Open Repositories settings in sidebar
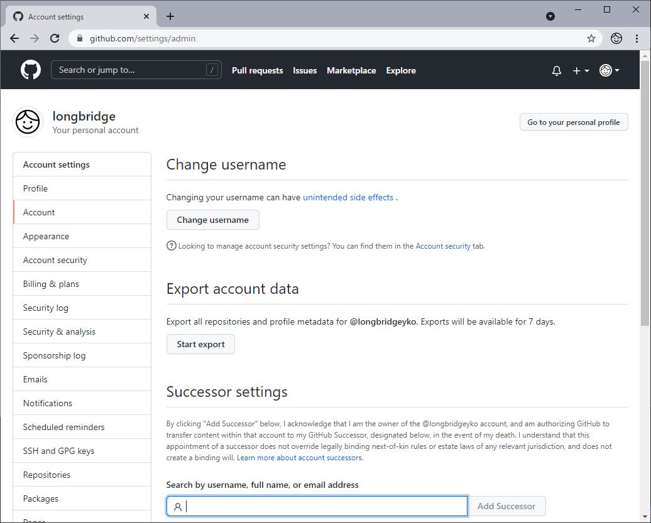This screenshot has width=651, height=523. point(82,475)
